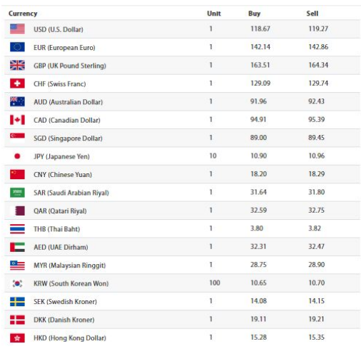Image resolution: width=361 pixels, height=349 pixels.
Task: Select the UK flag icon
Action: [x=17, y=65]
